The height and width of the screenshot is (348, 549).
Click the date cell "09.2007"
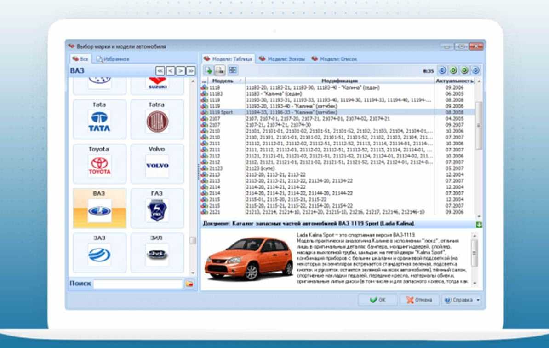[x=454, y=125]
